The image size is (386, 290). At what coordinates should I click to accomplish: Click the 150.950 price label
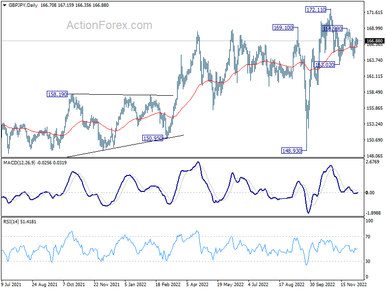152,138
